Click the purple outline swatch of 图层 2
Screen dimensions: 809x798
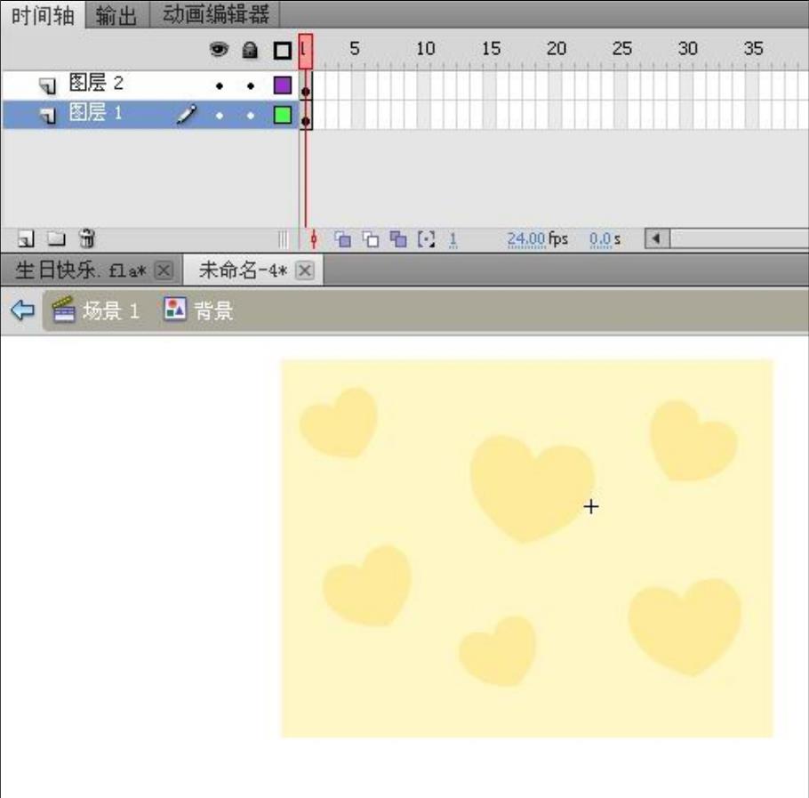(282, 86)
